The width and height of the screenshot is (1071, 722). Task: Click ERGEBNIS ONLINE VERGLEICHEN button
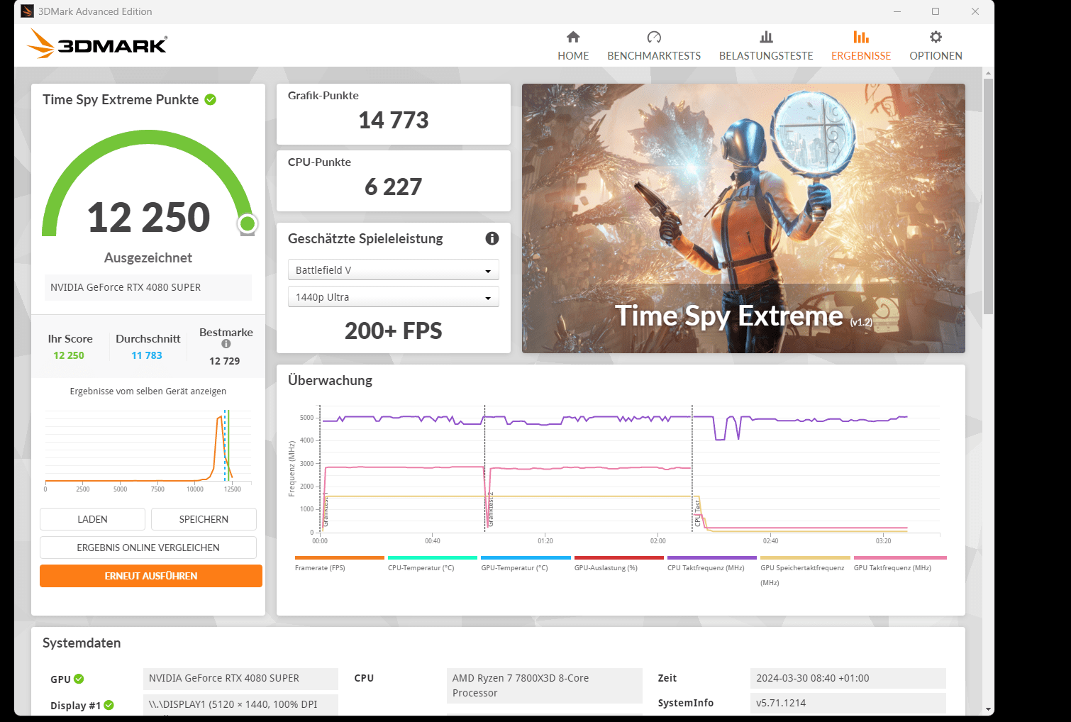[148, 548]
